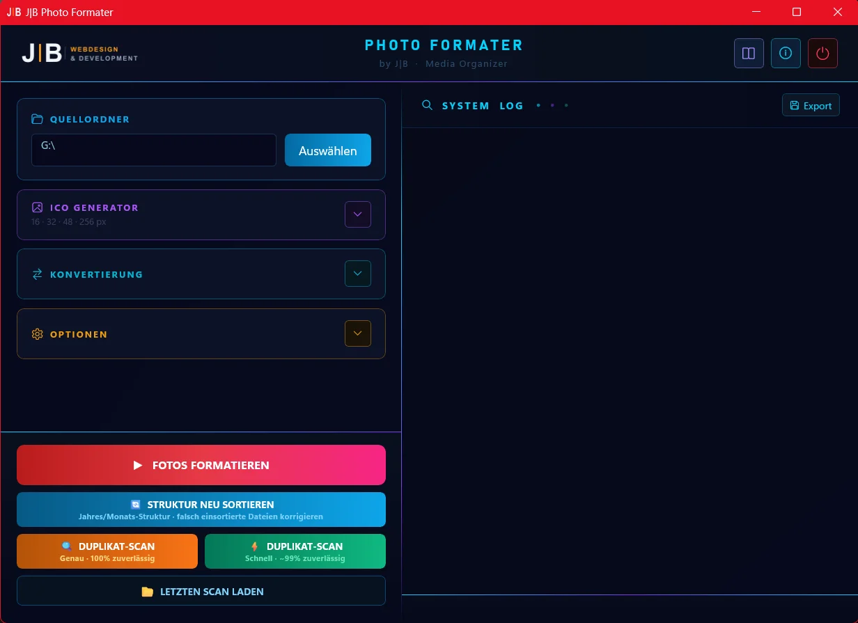Click the ICO Generator image icon

coord(38,207)
